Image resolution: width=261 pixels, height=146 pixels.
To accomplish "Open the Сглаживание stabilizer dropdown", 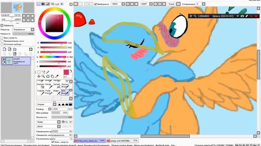I will pos(203,4).
